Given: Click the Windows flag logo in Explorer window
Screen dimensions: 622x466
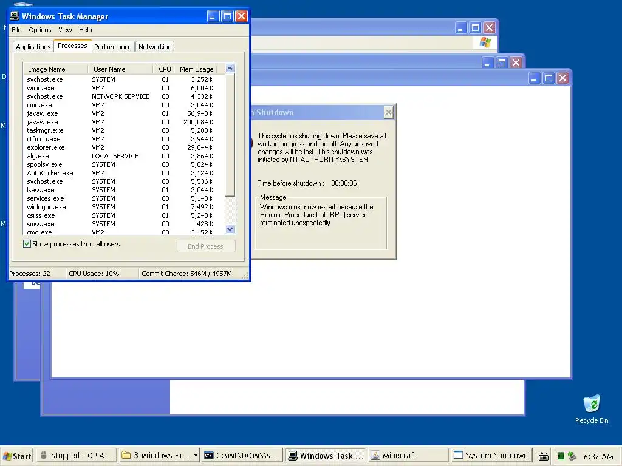Looking at the screenshot, I should 485,42.
